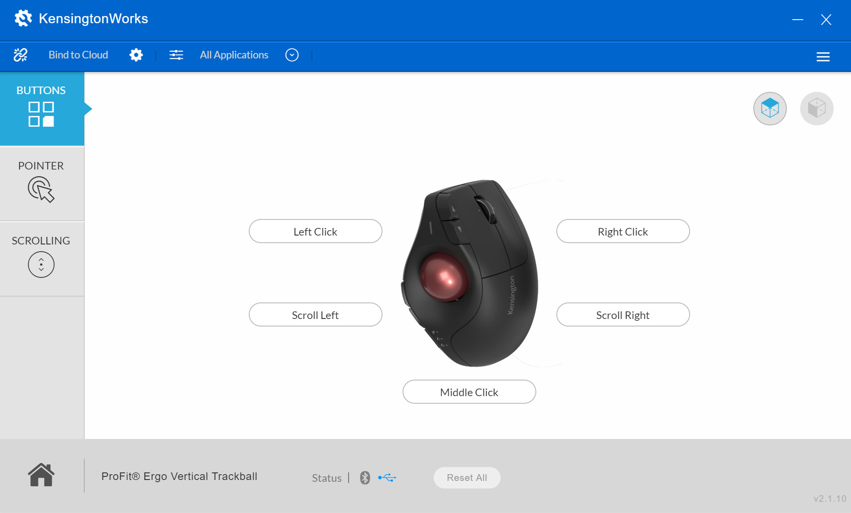This screenshot has width=851, height=513.
Task: Configure the Left Click button
Action: tap(315, 231)
